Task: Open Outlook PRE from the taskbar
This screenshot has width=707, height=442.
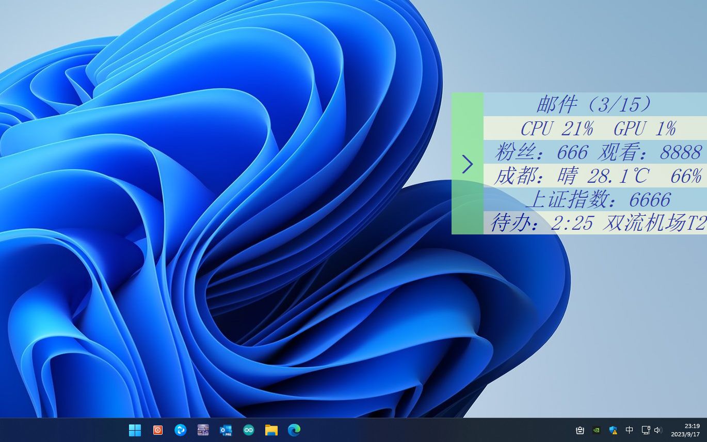Action: 226,430
